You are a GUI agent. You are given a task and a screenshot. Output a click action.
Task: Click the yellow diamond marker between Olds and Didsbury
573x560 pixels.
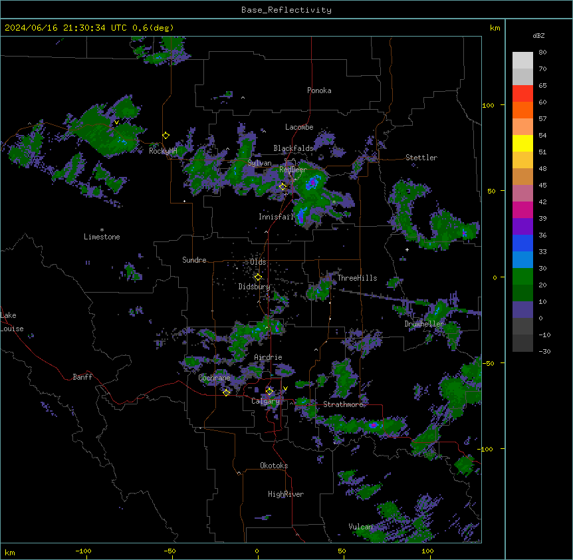pos(258,277)
